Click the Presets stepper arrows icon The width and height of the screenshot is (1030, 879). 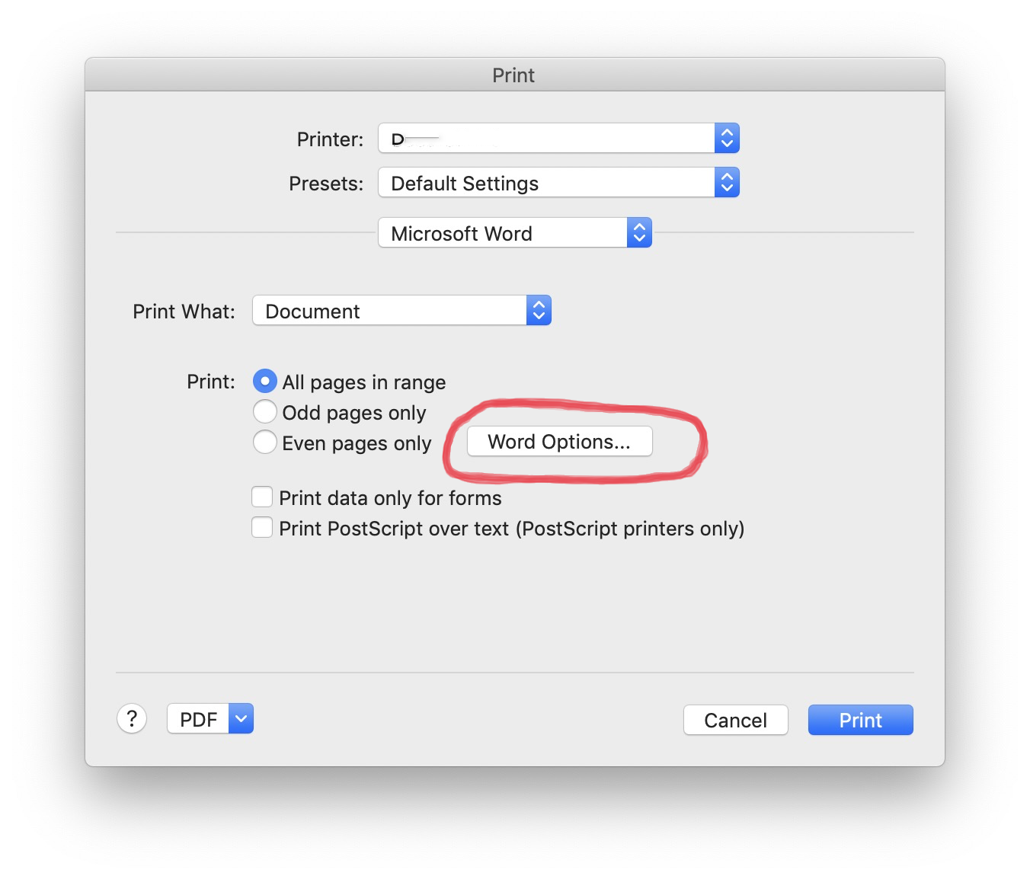[x=726, y=182]
